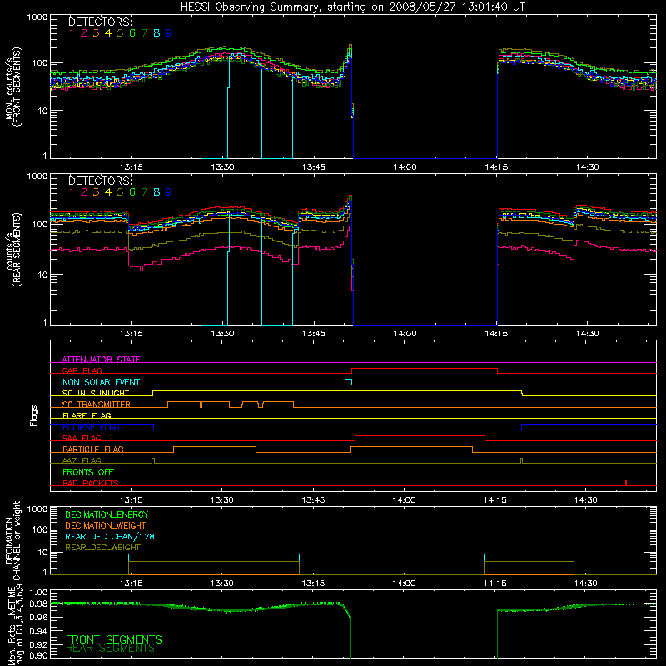Click '14:00' tick under the front segments plot
This screenshot has height=666, width=666.
point(405,167)
